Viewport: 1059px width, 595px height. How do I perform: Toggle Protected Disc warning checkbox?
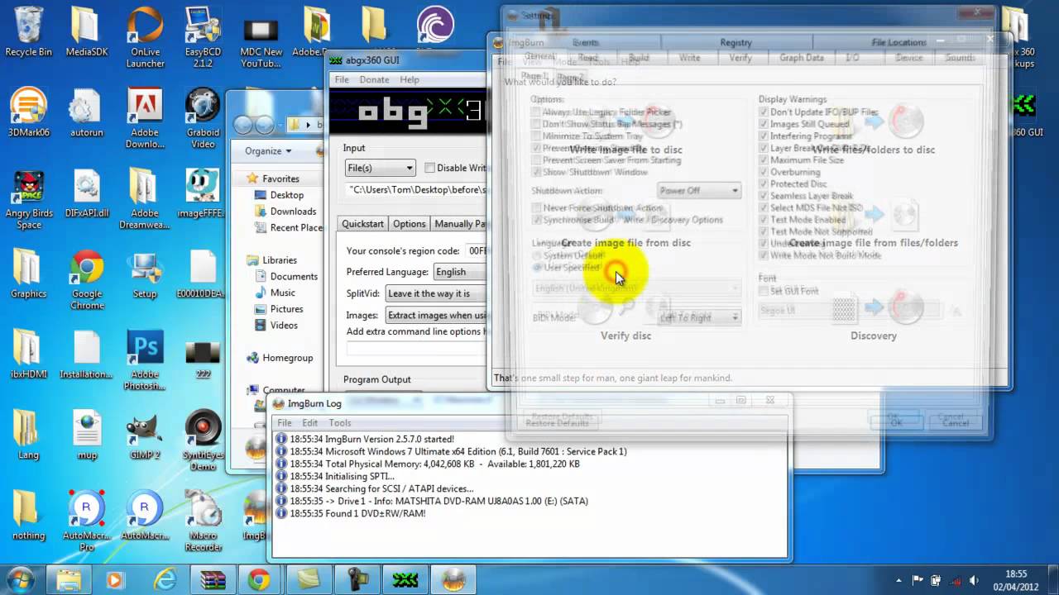pyautogui.click(x=764, y=184)
